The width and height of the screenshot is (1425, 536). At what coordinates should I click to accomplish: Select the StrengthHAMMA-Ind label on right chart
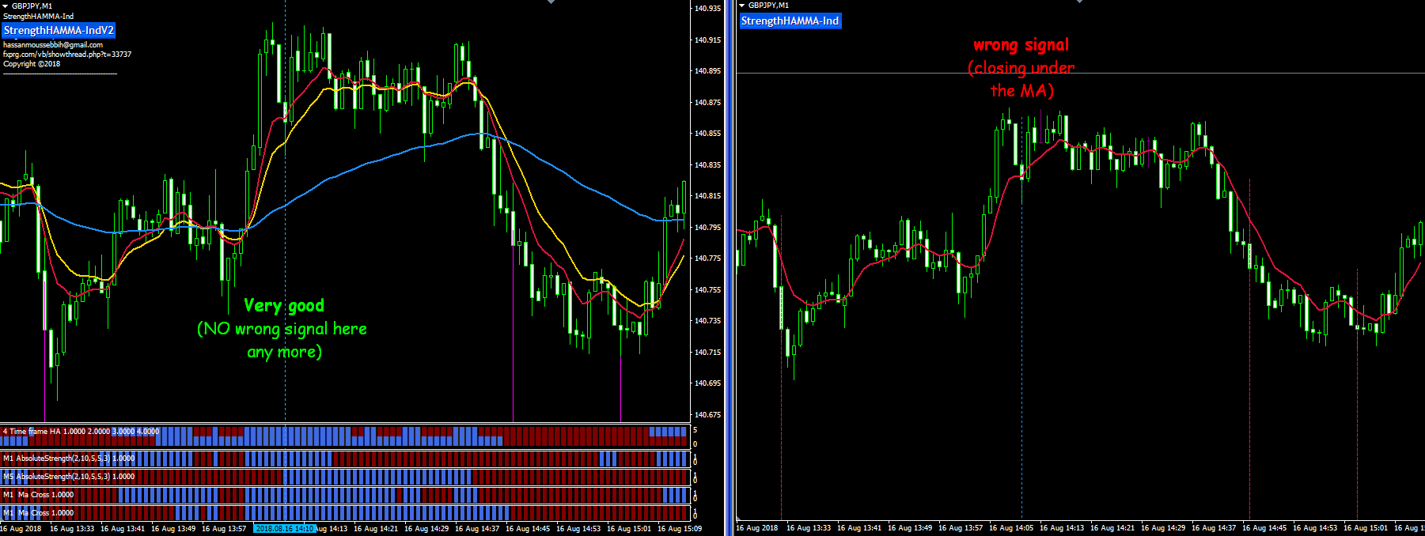(x=790, y=21)
